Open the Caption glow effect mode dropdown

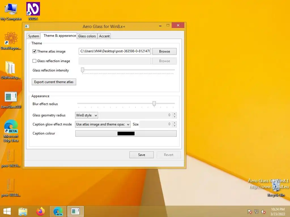[x=103, y=124]
